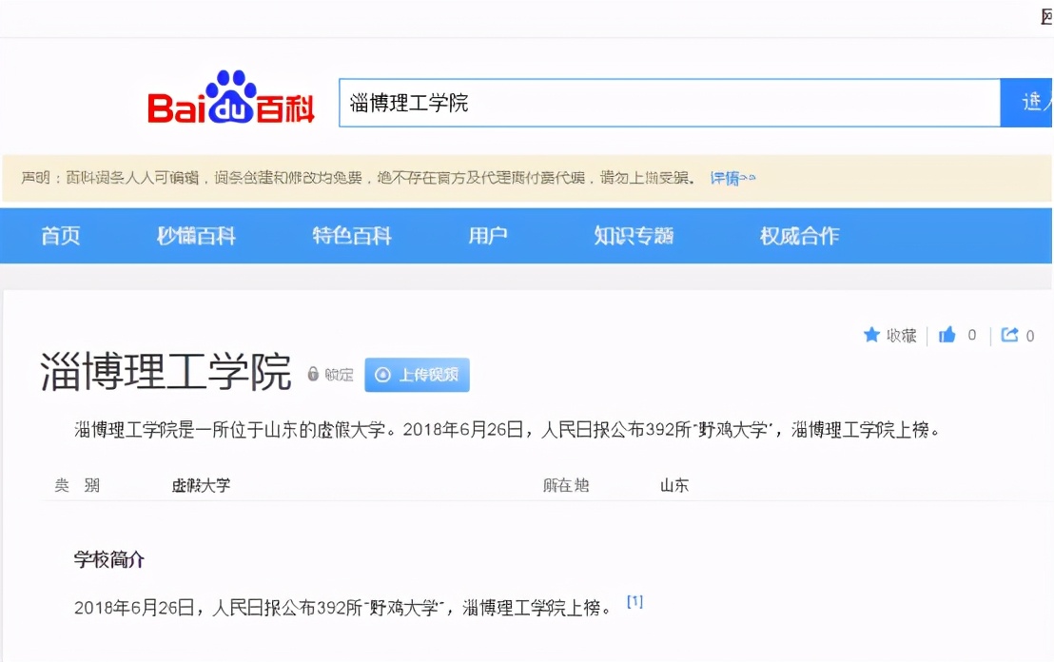
Task: Open the 首页 navigation menu item
Action: pyautogui.click(x=61, y=236)
